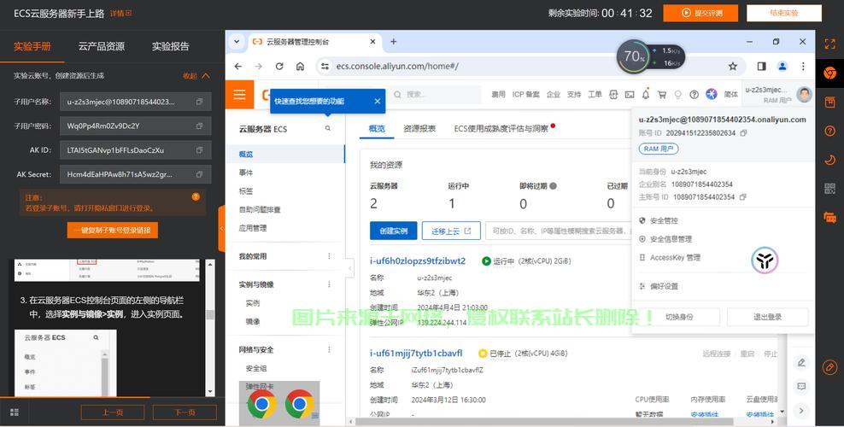
Task: Click the instance search input field
Action: click(x=558, y=231)
